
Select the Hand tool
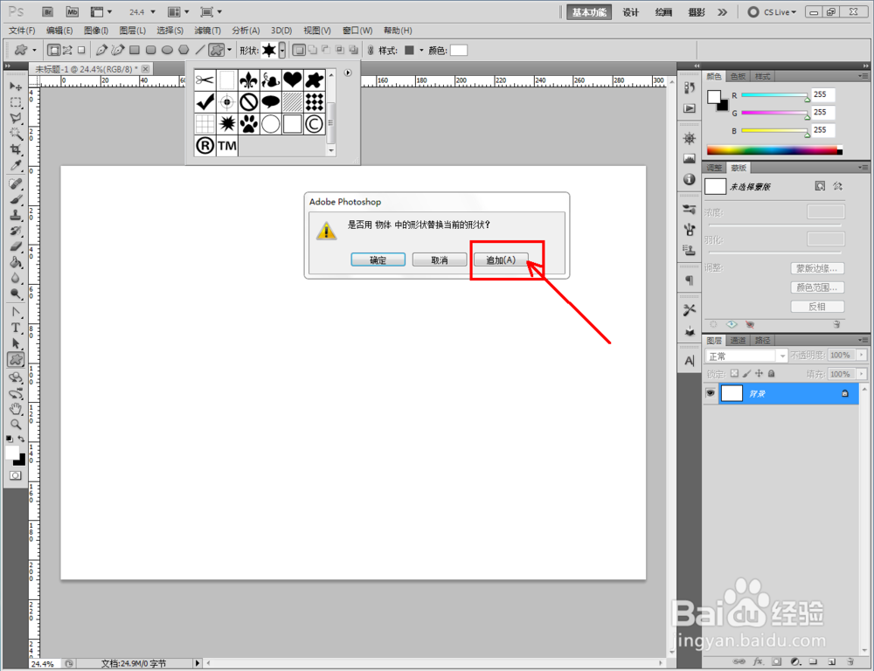(16, 409)
